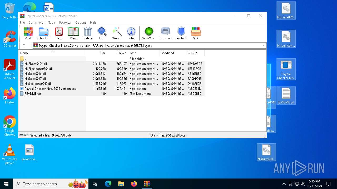Show archive Info
The height and width of the screenshot is (189, 337).
coord(131,33)
